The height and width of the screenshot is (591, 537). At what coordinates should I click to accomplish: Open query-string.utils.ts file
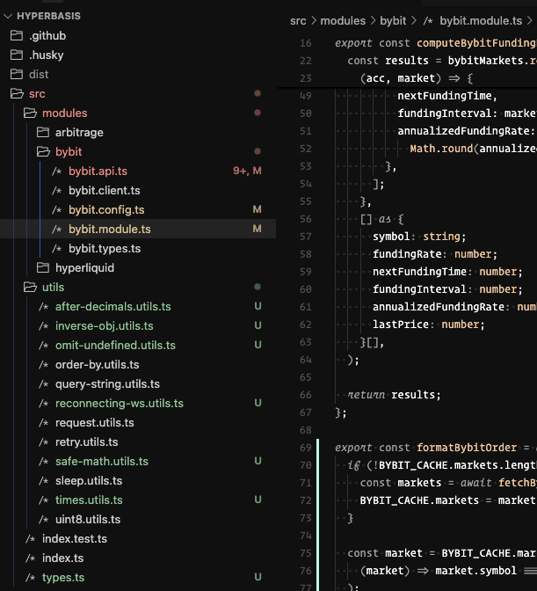(108, 384)
